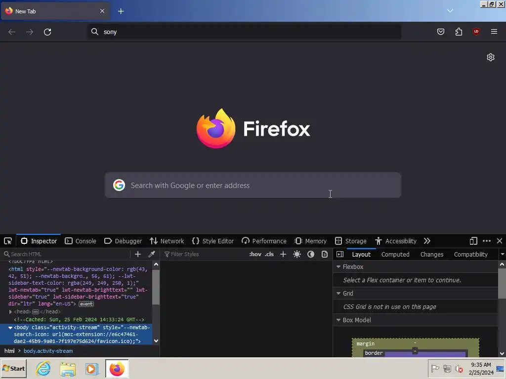The width and height of the screenshot is (506, 379).
Task: Add a new style rule
Action: (x=283, y=254)
